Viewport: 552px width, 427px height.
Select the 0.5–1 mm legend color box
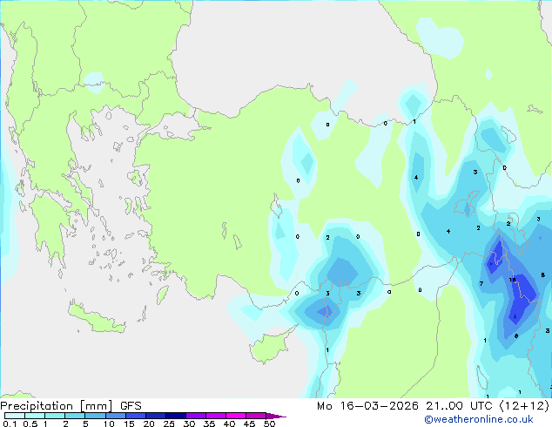coord(35,416)
